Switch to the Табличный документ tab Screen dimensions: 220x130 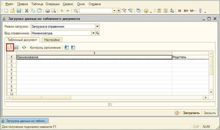22,40
